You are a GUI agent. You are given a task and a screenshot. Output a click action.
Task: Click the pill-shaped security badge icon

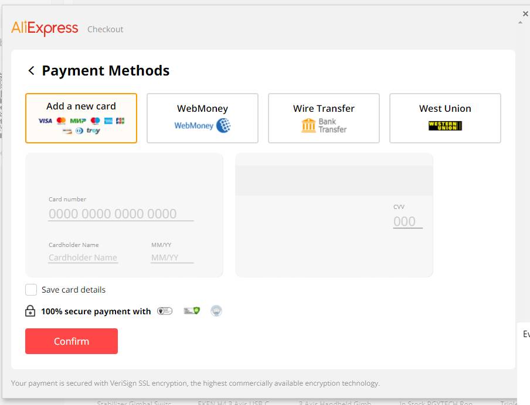tap(165, 311)
